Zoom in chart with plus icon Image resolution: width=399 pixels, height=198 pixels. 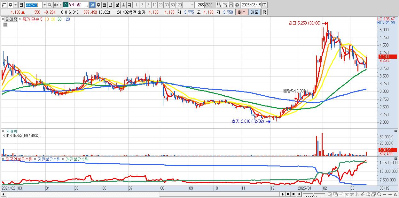point(390,194)
